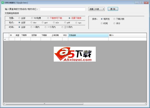Click the scrollbar left arrow
150x108 pixels.
[x=4, y=104]
